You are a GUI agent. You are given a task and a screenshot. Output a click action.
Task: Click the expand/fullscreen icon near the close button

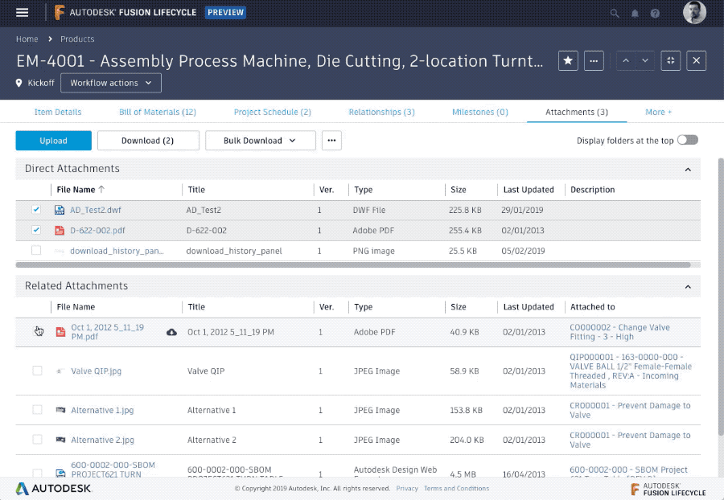pyautogui.click(x=670, y=60)
